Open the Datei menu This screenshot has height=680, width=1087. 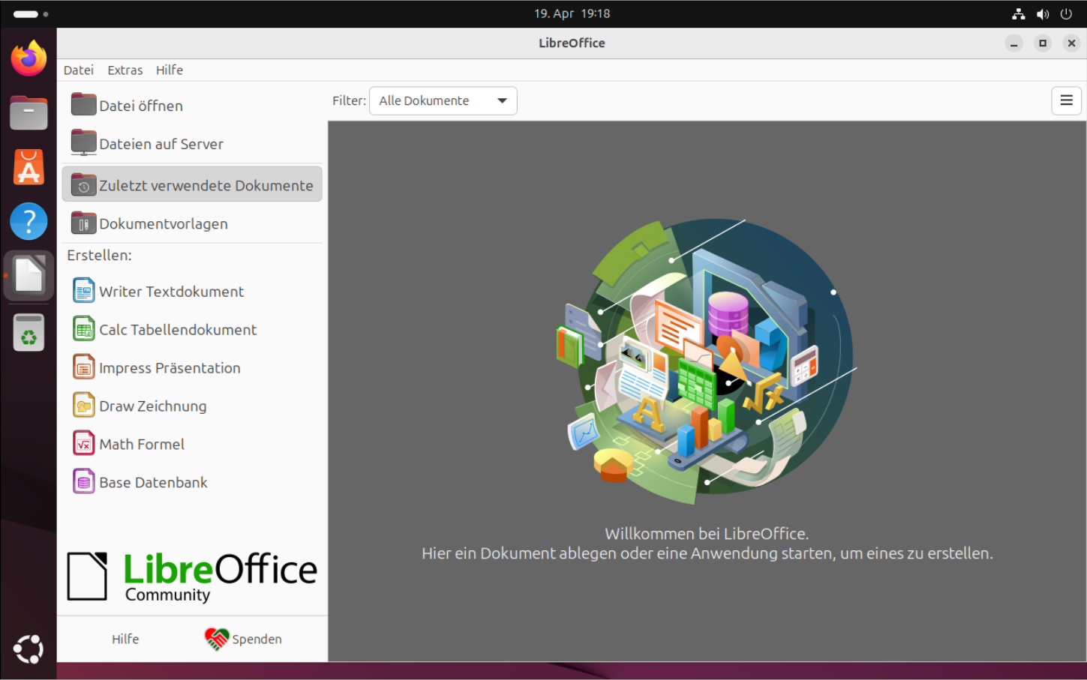point(78,70)
